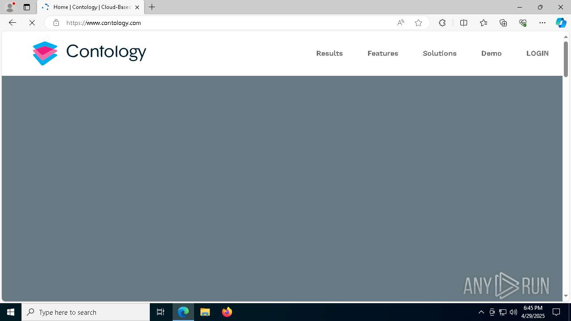
Task: Open Collections icon
Action: pos(503,23)
